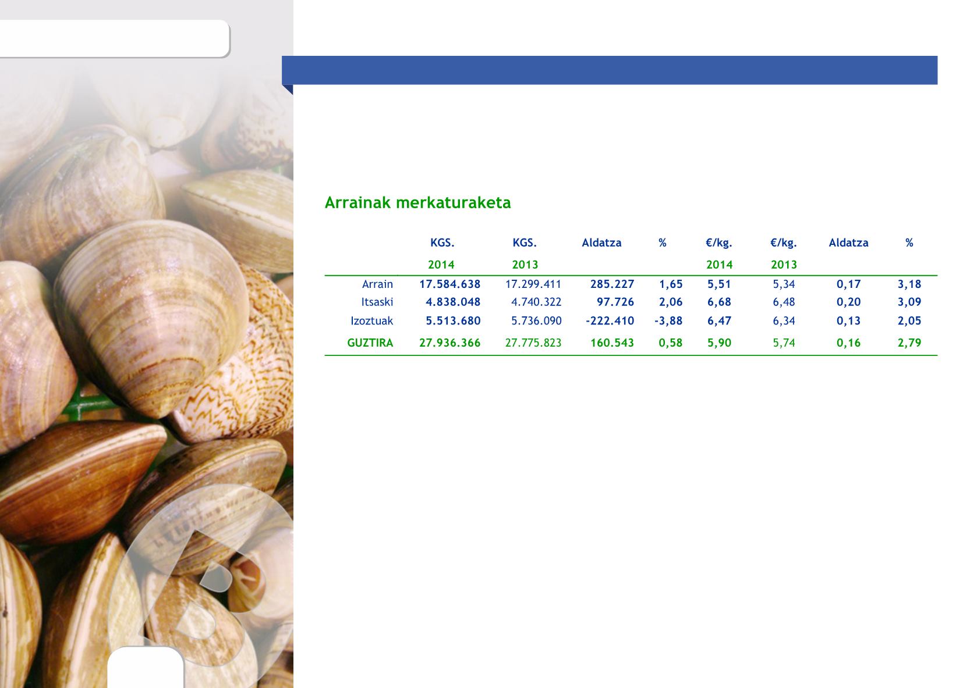Select percentage 2,06 in Itsaski row
This screenshot has height=688, width=963.
pyautogui.click(x=671, y=302)
